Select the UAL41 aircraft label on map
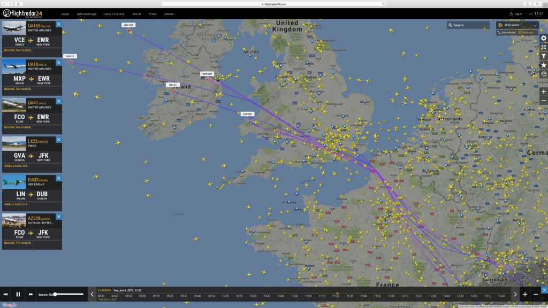 [173, 85]
